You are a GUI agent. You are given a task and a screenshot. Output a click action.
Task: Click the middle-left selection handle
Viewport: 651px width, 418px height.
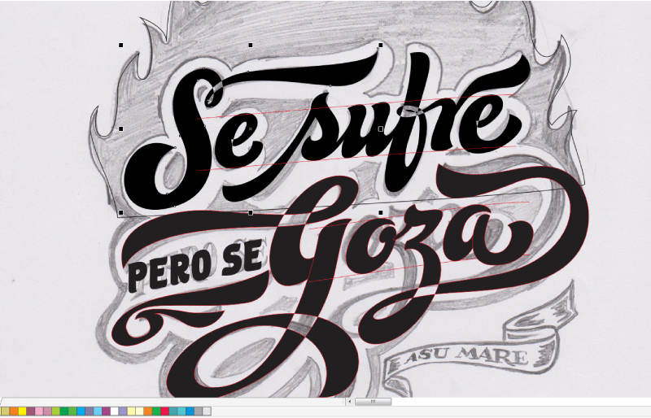click(121, 128)
